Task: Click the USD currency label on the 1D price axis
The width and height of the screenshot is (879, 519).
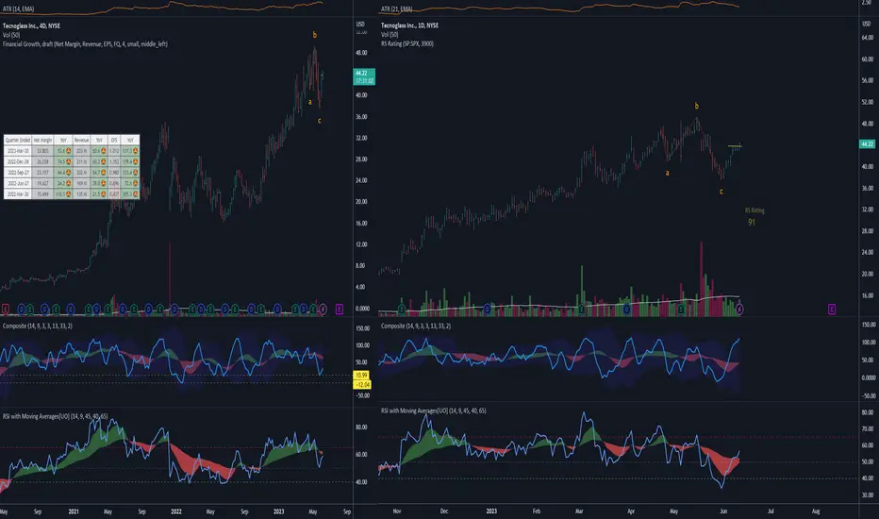Action: (866, 23)
